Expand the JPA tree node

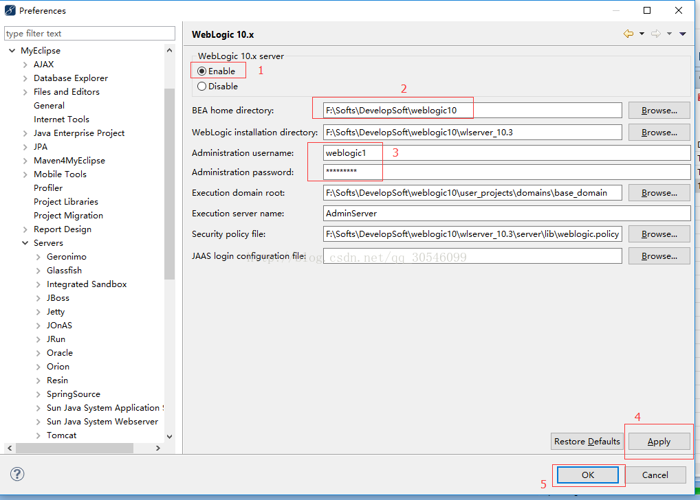click(25, 147)
